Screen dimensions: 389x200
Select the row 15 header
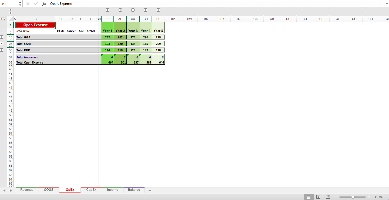(x=11, y=37)
